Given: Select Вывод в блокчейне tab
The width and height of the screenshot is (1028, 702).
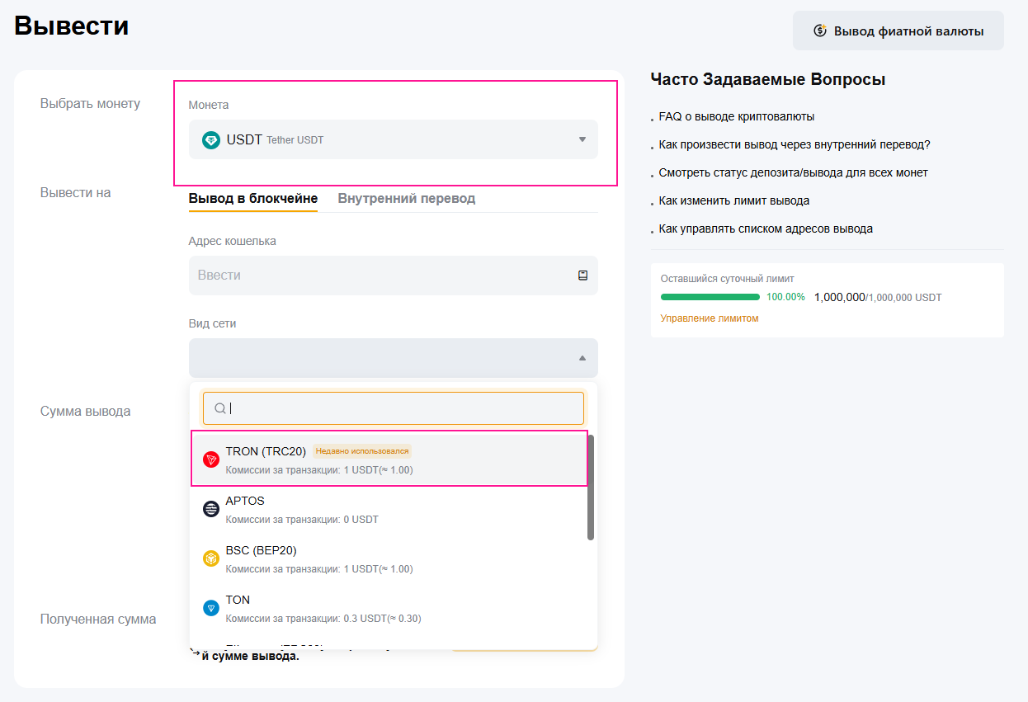Looking at the screenshot, I should (252, 199).
